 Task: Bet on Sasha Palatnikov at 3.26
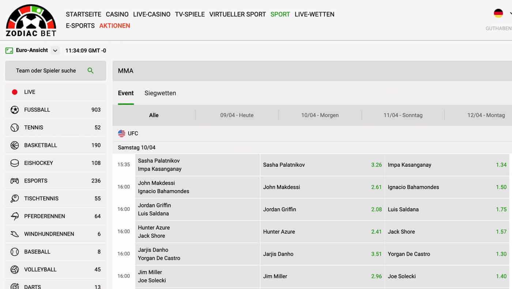point(322,165)
